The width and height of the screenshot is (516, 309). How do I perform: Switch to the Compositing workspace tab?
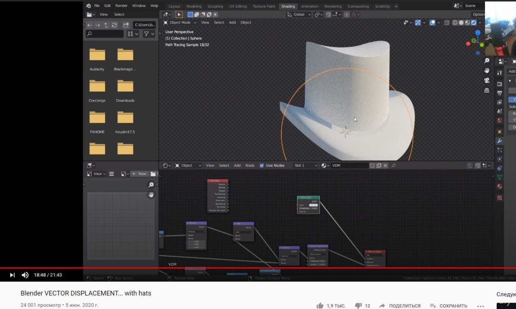pos(358,6)
